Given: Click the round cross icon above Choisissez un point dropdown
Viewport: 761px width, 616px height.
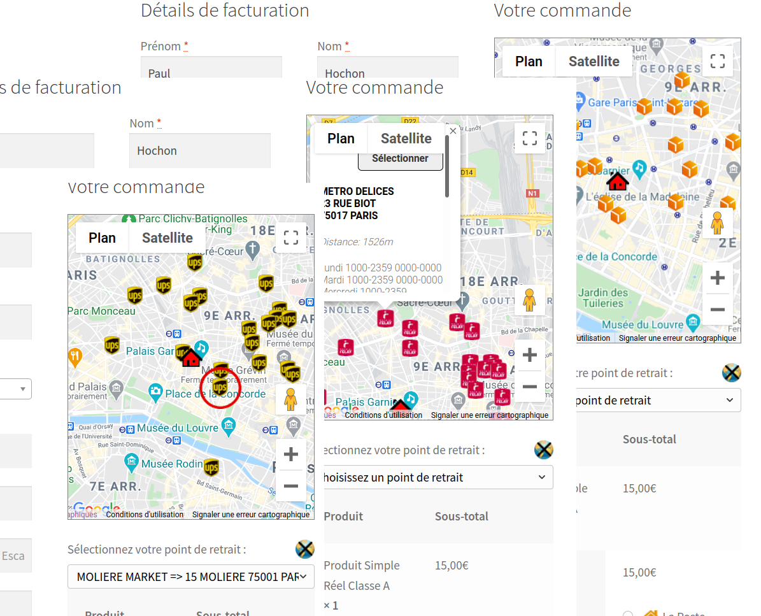Looking at the screenshot, I should pyautogui.click(x=544, y=450).
